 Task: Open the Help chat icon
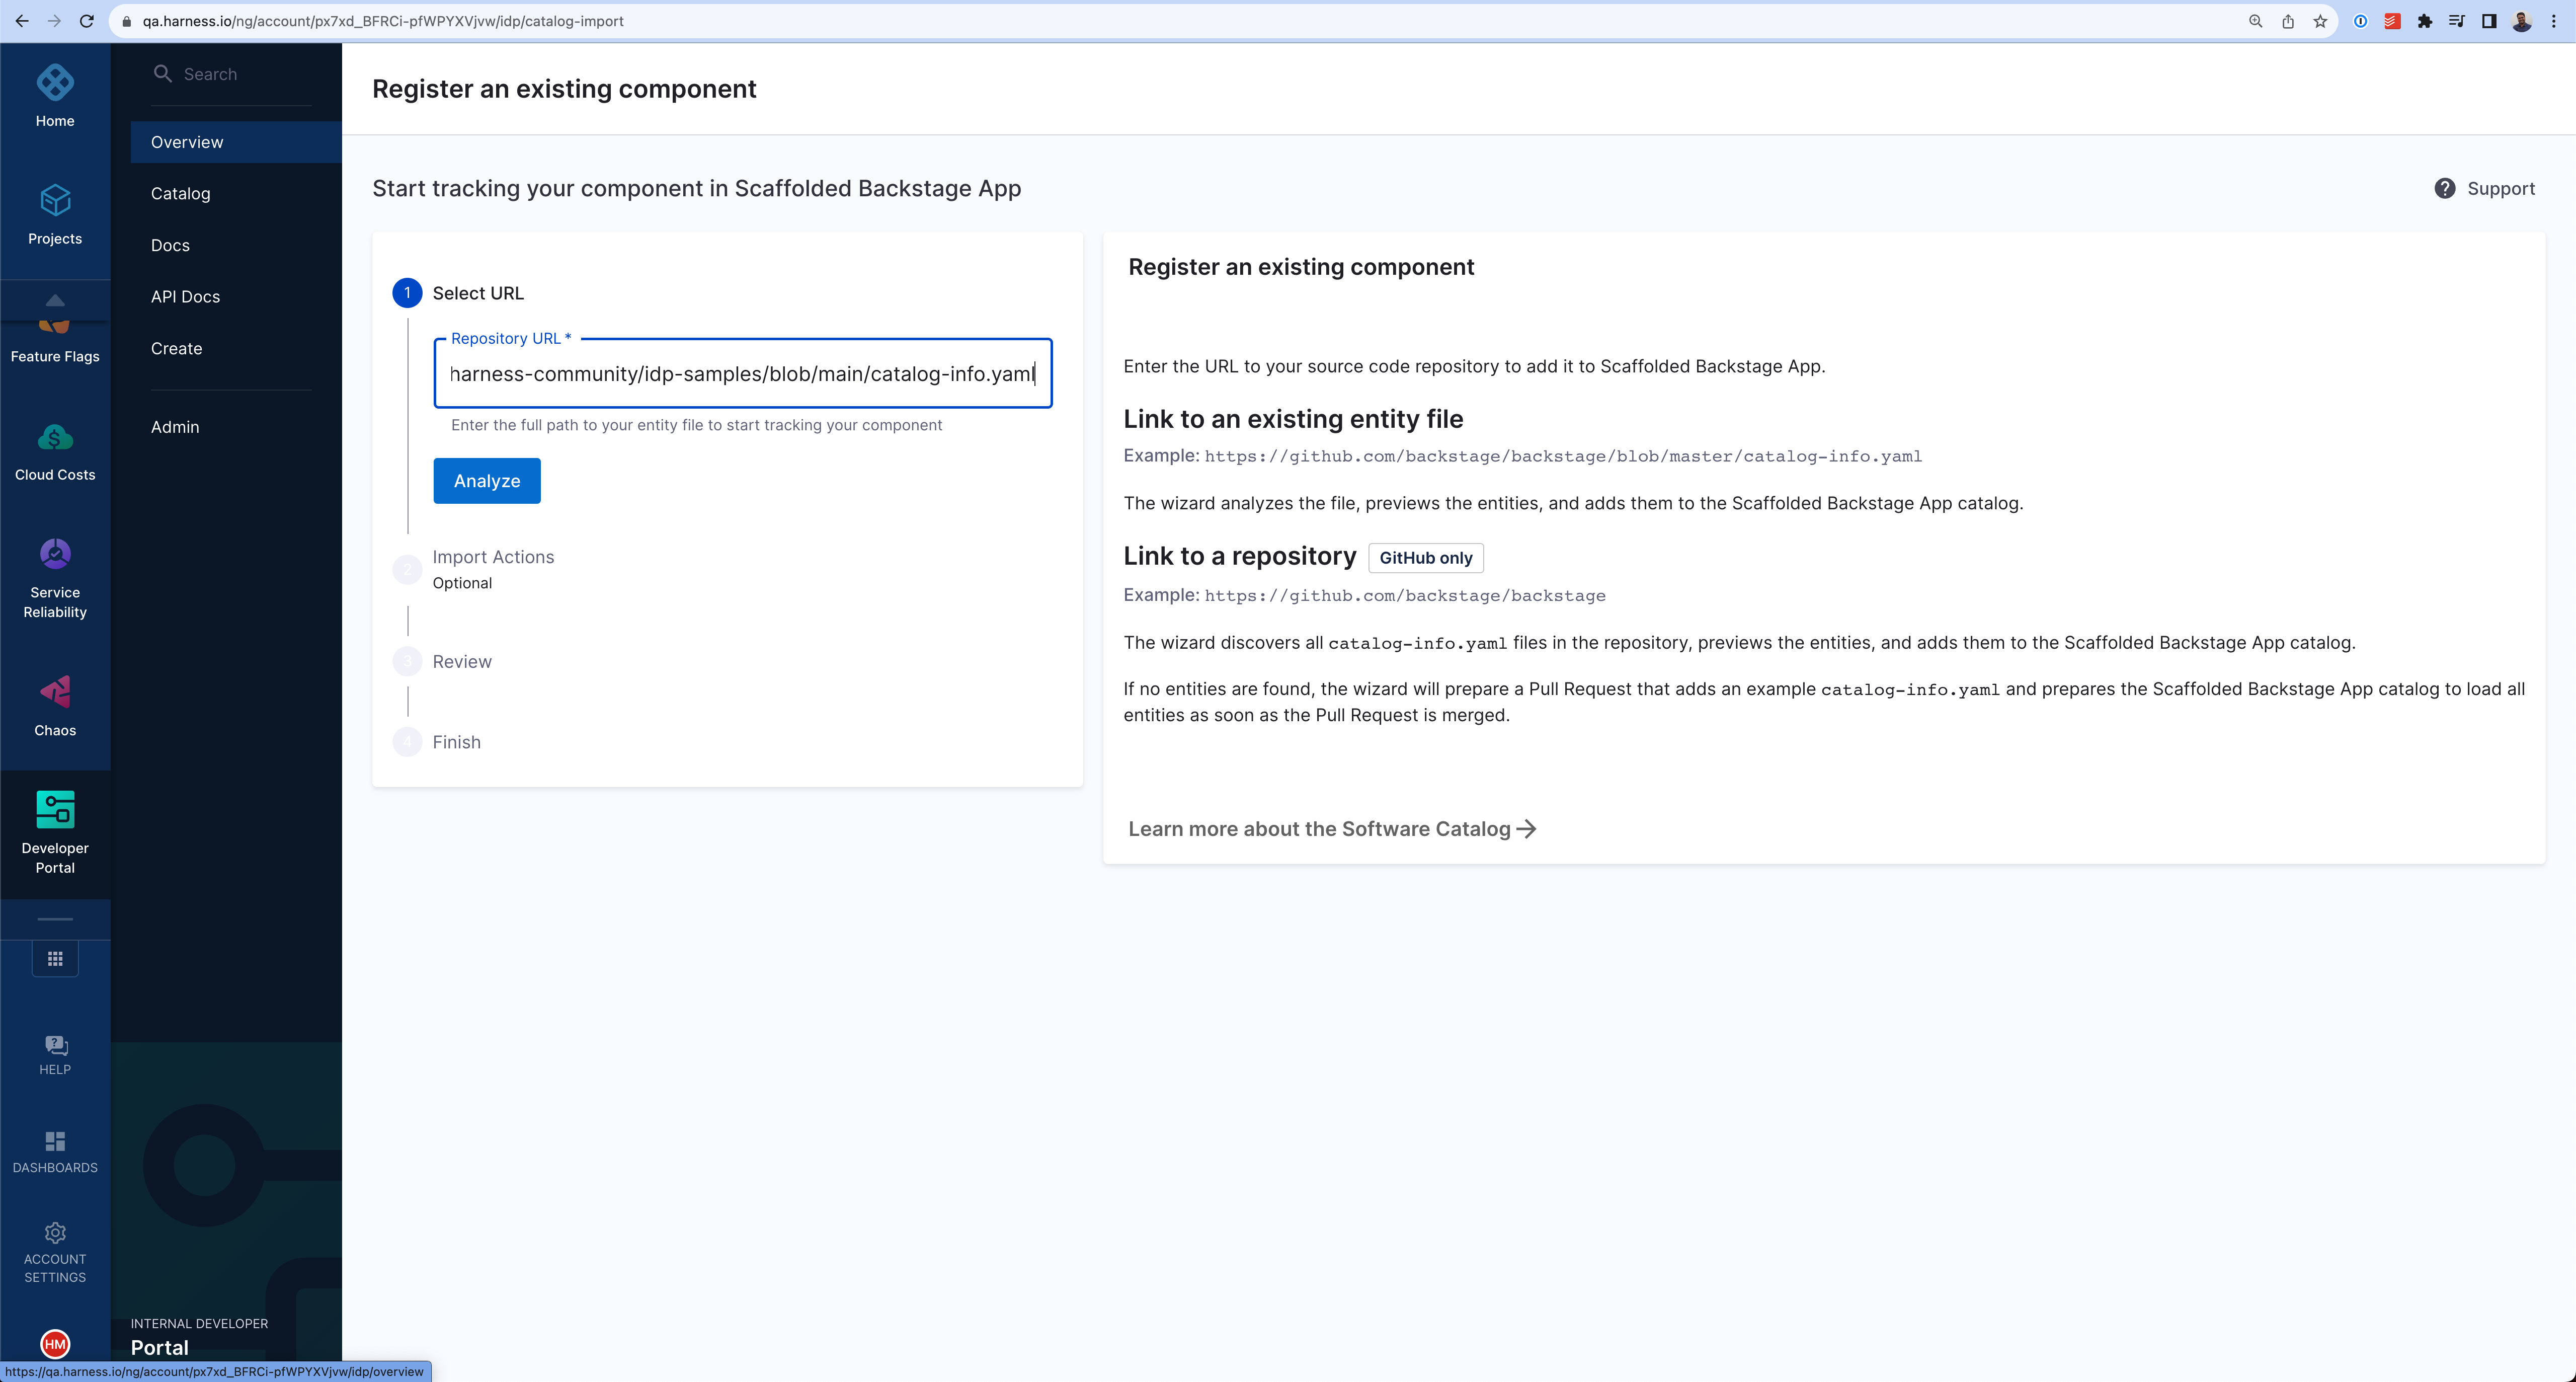coord(55,1046)
